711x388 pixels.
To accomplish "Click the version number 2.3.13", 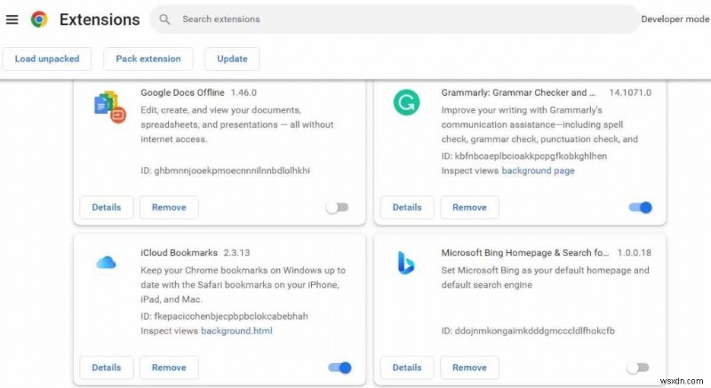I will click(x=236, y=253).
